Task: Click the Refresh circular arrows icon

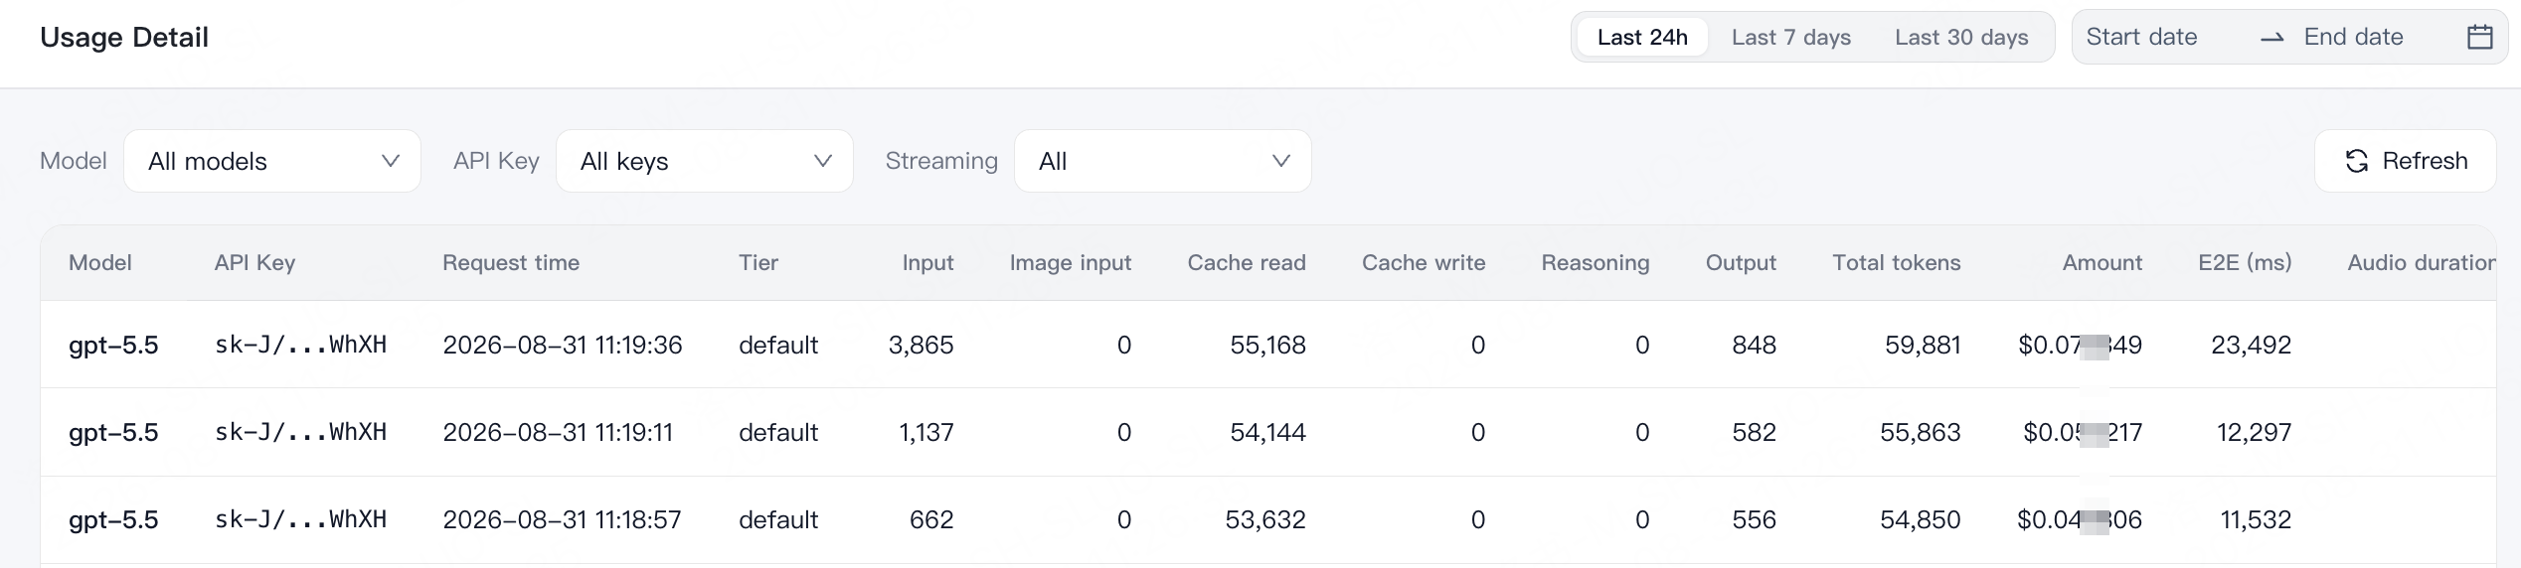Action: click(x=2357, y=161)
